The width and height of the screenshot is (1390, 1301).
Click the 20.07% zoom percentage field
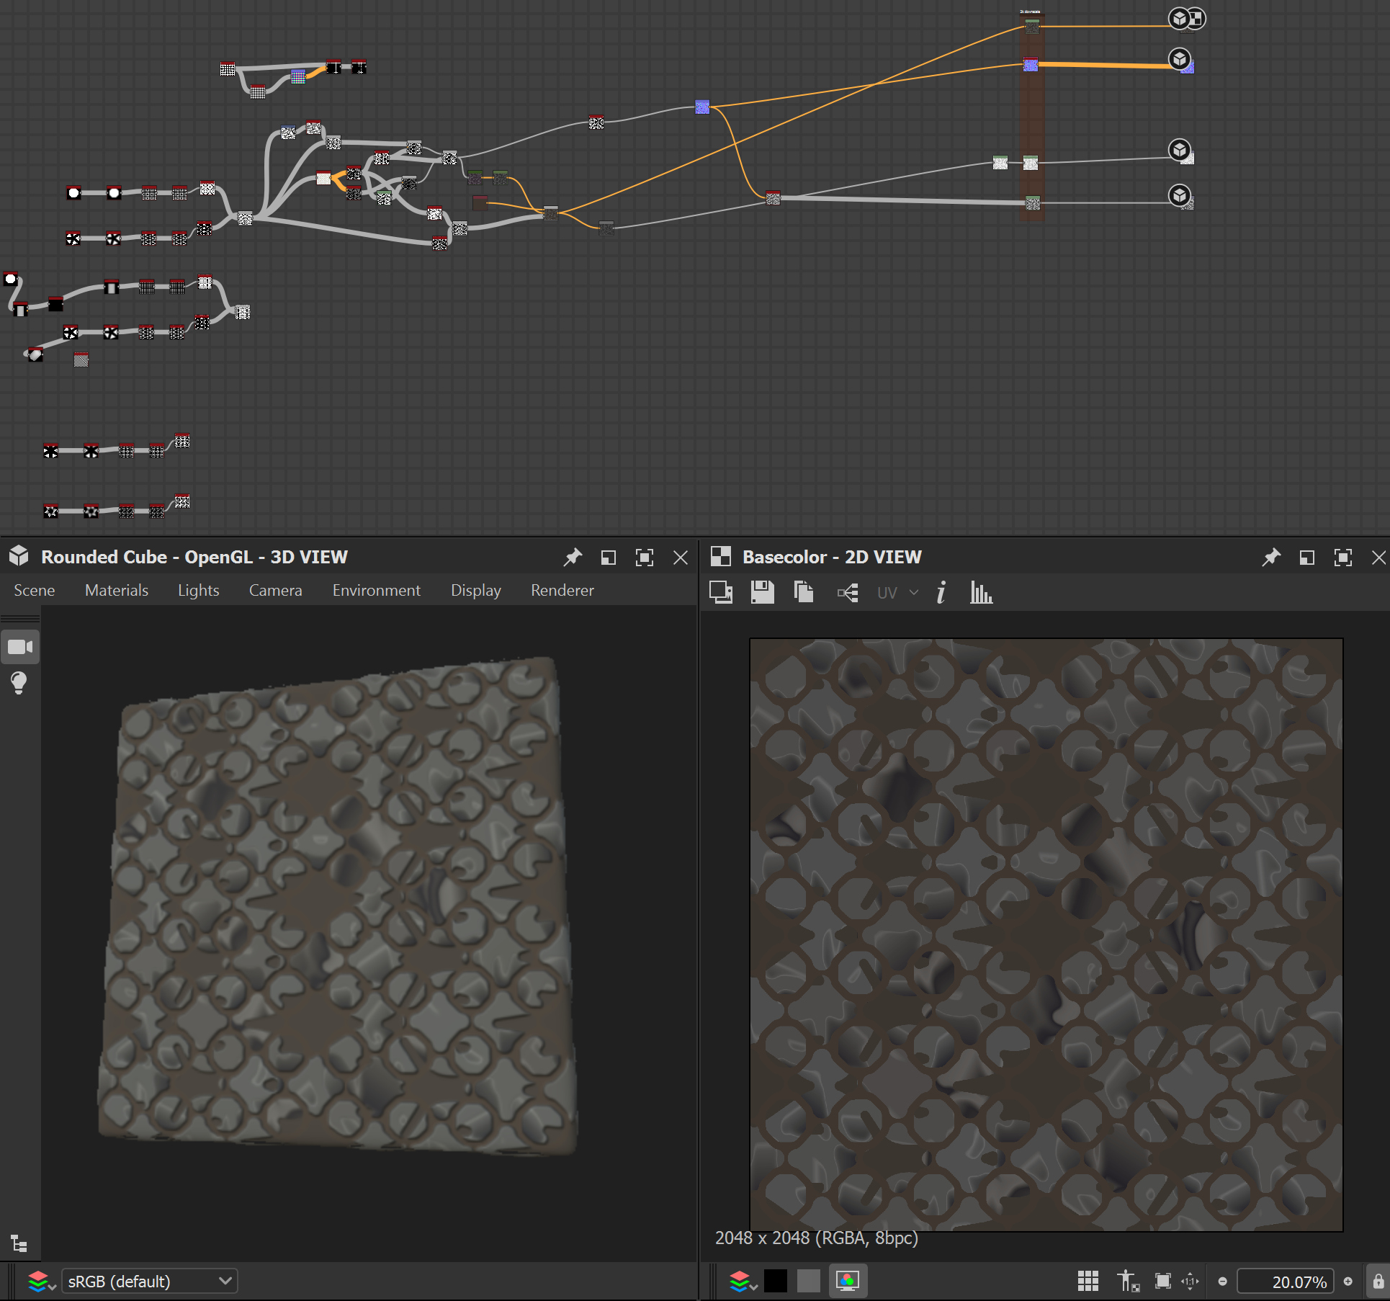pyautogui.click(x=1286, y=1281)
